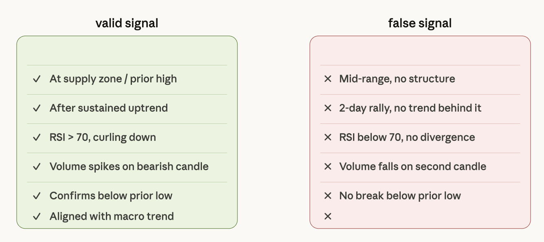
Task: Click the last X mark with no label
Action: pyautogui.click(x=328, y=216)
